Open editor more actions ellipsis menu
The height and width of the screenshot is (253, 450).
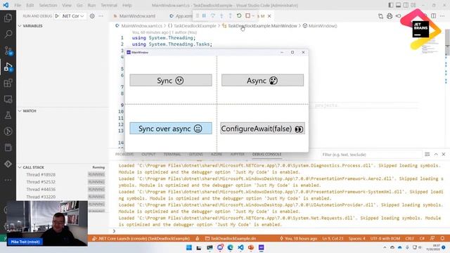442,16
